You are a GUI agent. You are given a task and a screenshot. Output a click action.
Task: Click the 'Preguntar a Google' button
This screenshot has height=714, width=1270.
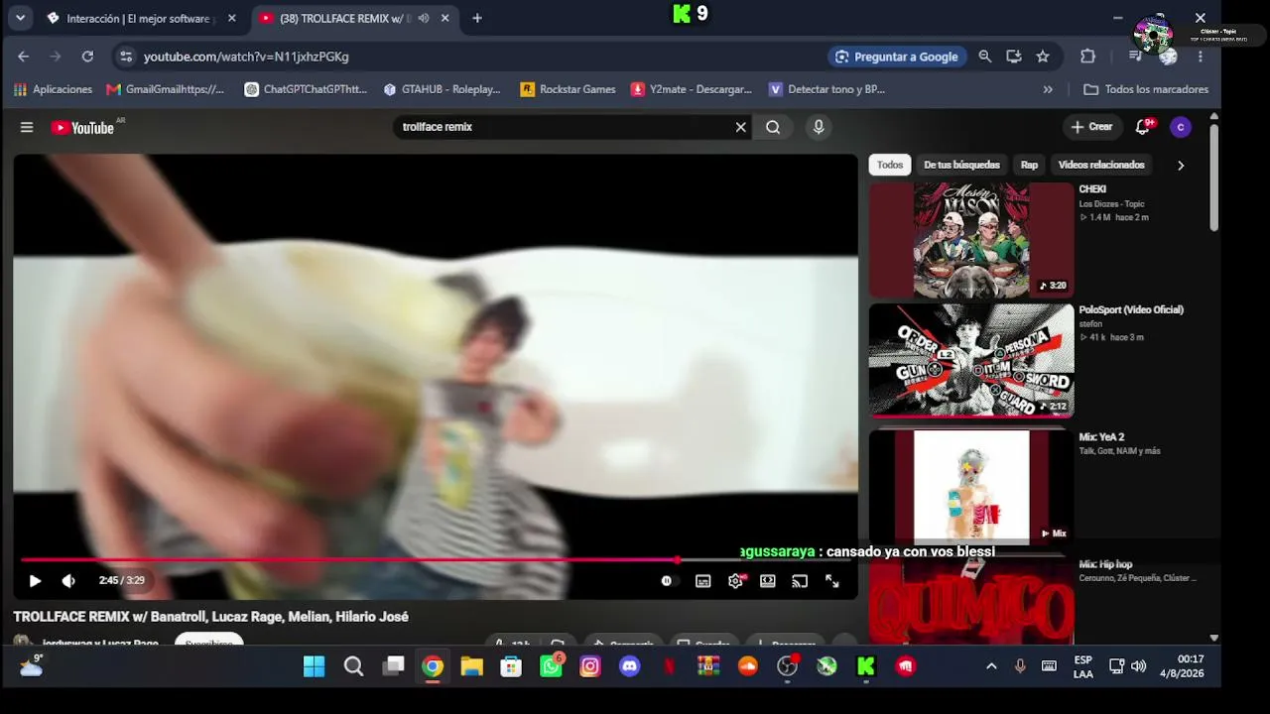point(896,57)
